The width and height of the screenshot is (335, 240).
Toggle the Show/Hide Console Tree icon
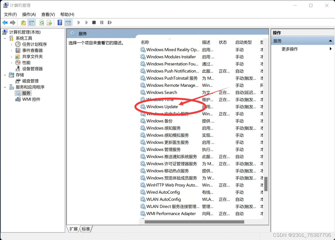pyautogui.click(x=32, y=23)
